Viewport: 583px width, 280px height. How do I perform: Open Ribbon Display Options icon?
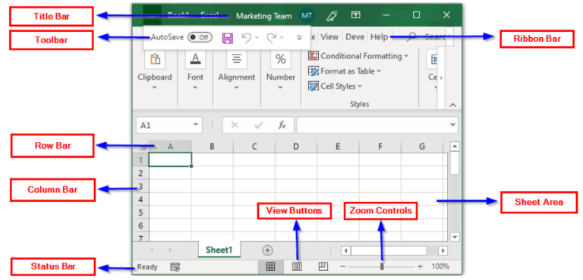click(x=356, y=15)
